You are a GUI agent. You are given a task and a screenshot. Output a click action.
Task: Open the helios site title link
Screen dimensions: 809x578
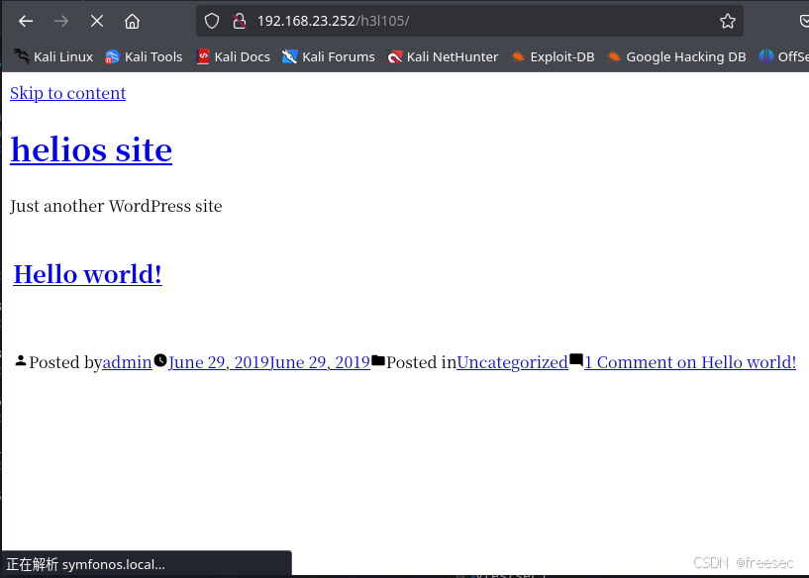pyautogui.click(x=91, y=150)
